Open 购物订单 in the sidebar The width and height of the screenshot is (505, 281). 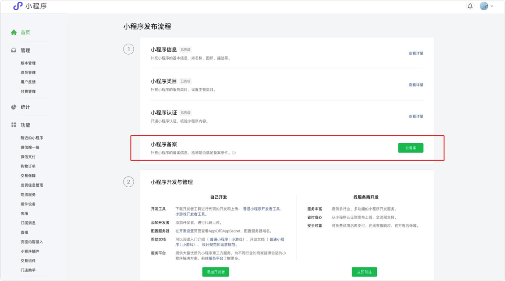(x=28, y=166)
